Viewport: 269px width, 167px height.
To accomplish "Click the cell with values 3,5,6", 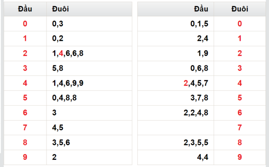I will point(89,142).
